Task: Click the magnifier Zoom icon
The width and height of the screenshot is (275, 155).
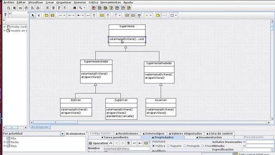Action: (x=80, y=8)
